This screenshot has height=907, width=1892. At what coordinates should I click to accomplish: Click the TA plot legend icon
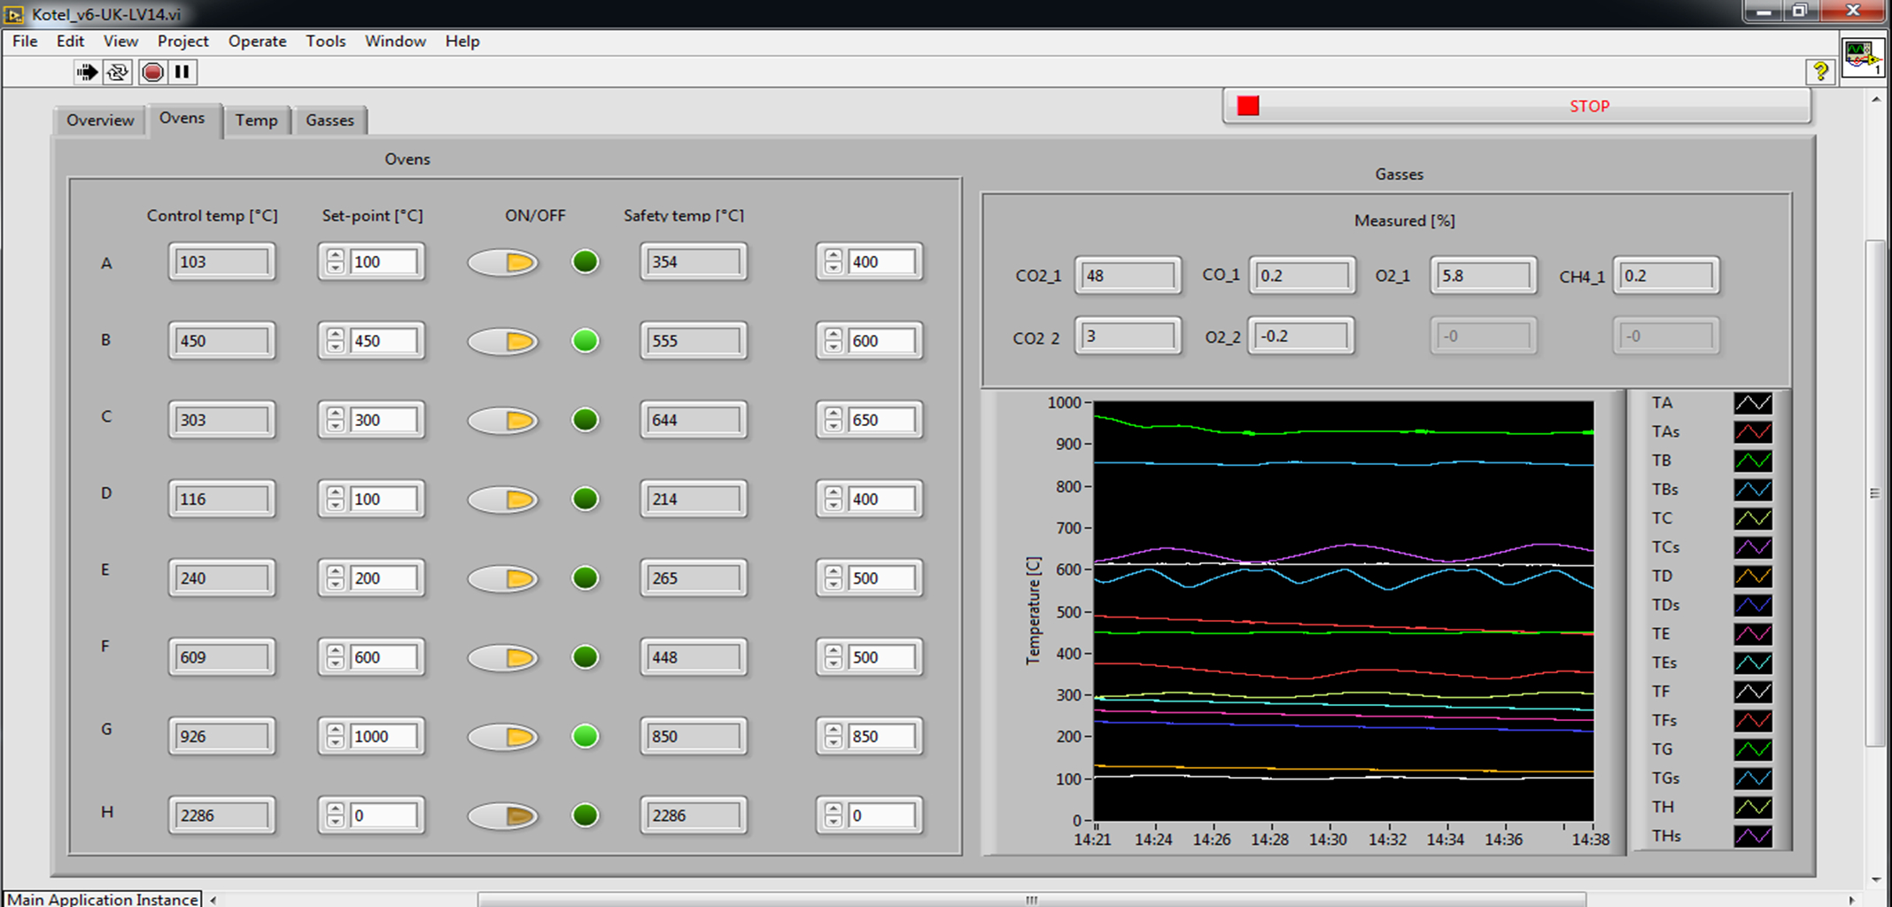coord(1752,403)
